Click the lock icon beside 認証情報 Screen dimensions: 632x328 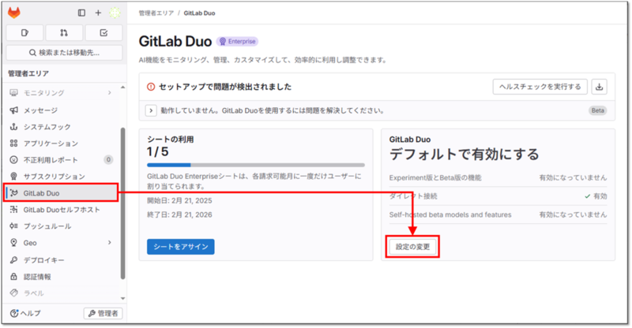tap(13, 277)
